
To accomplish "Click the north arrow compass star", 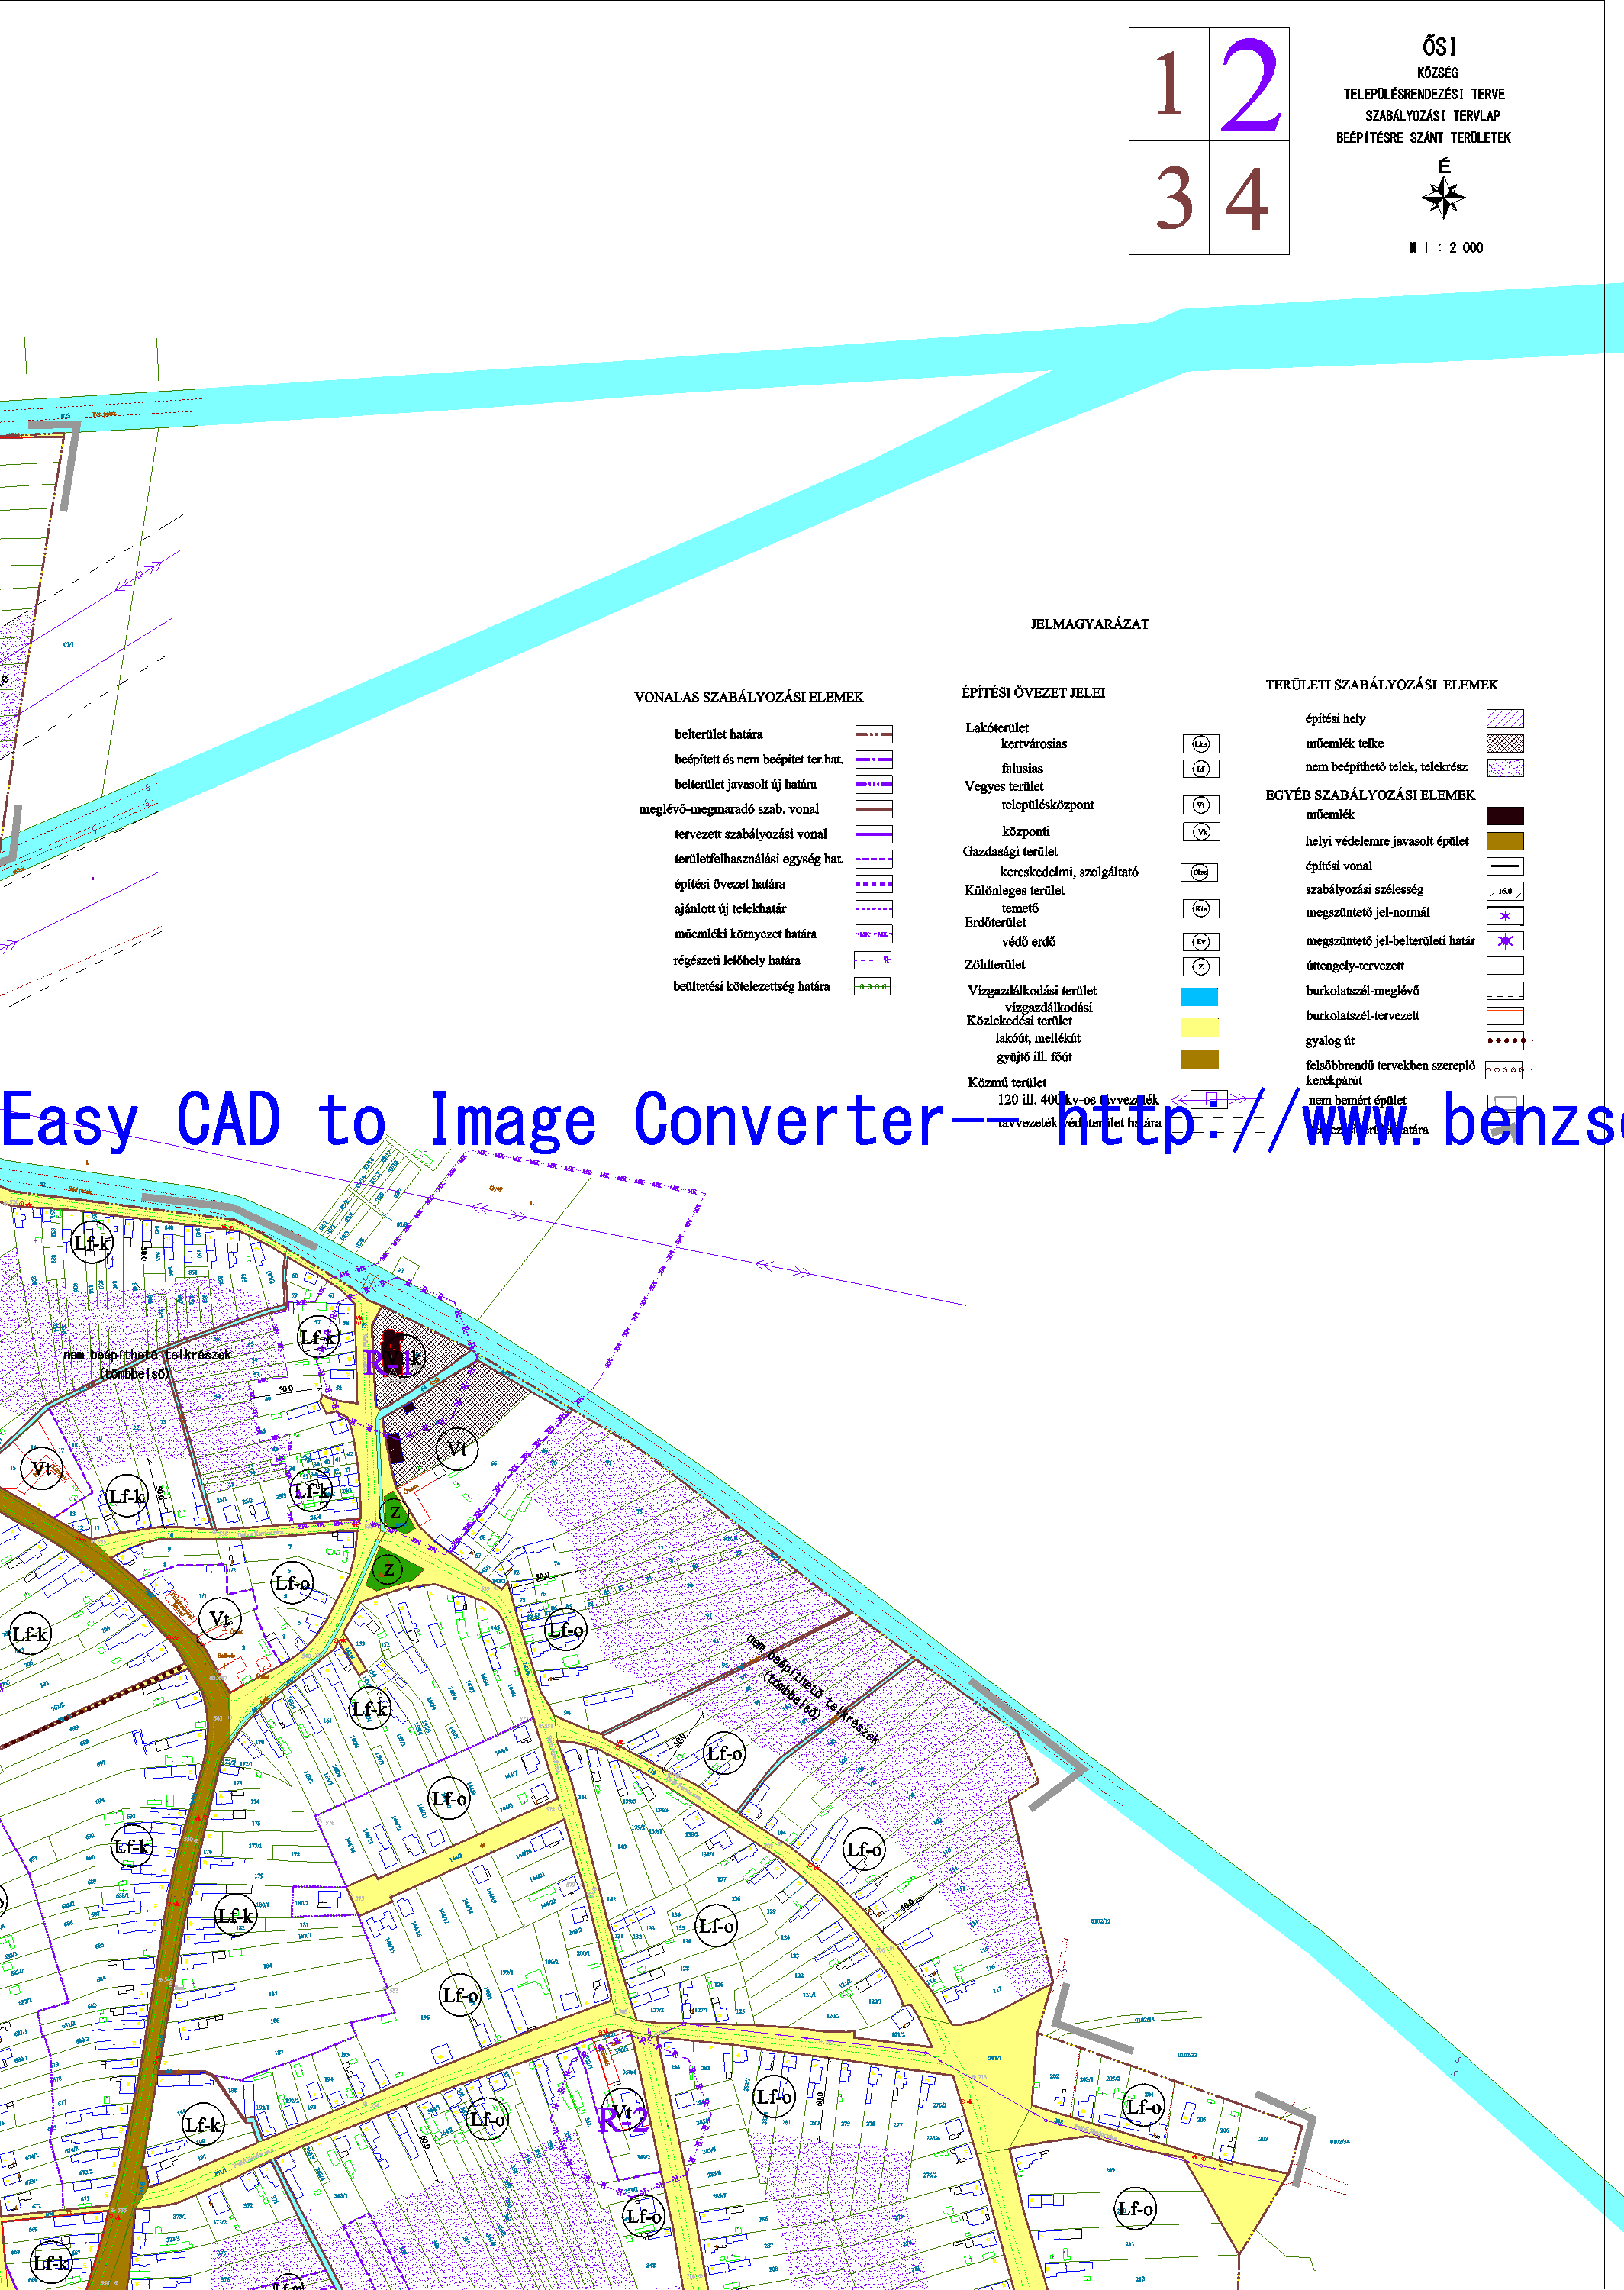I will [1443, 197].
